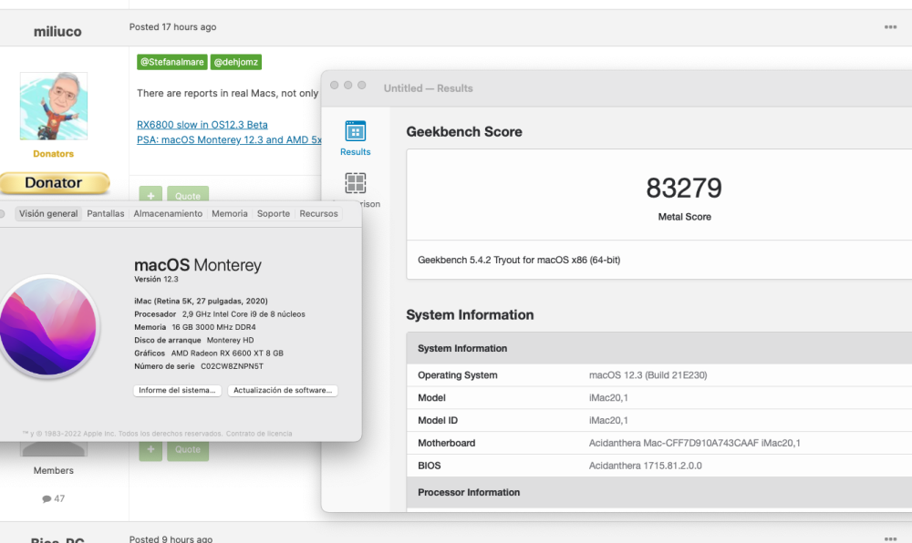Click the Geekbench window zoom button
Screen dimensions: 912x543
click(x=362, y=86)
